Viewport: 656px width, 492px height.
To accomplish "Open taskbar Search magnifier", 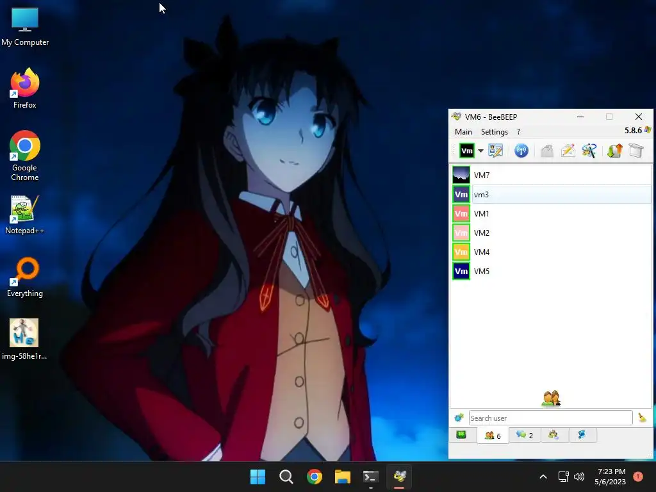I will click(x=286, y=477).
